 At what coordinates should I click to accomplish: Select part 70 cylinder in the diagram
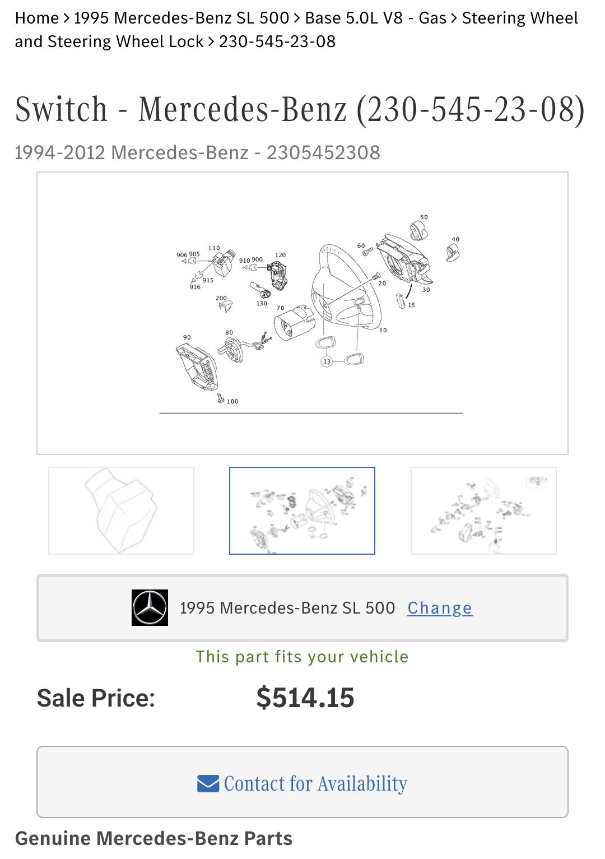click(x=291, y=323)
